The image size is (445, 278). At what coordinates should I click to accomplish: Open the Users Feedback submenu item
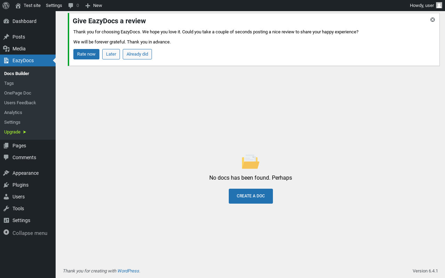20,103
